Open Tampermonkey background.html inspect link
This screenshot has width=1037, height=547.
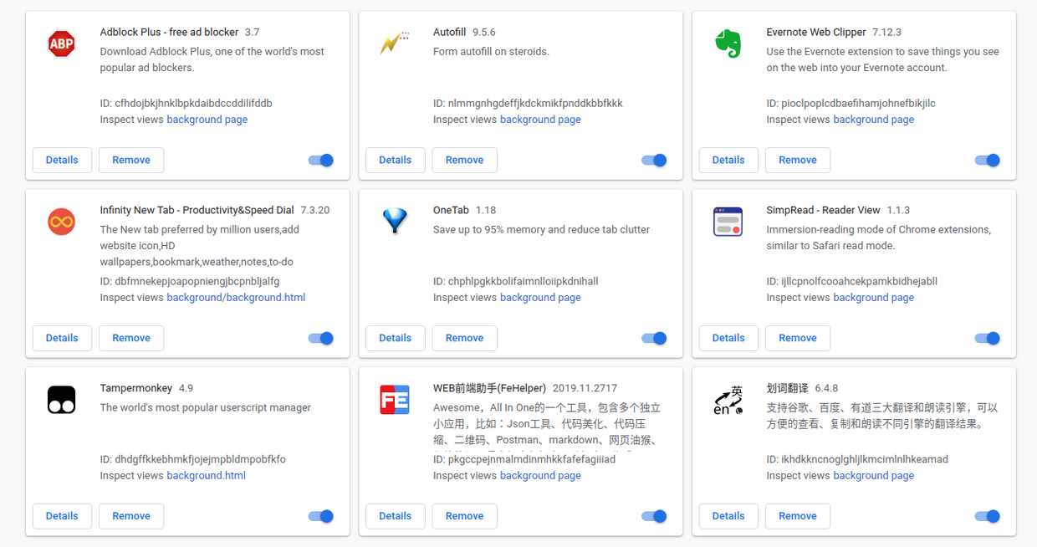point(206,476)
